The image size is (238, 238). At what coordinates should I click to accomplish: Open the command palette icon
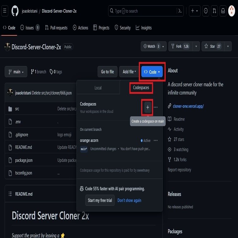180,11
